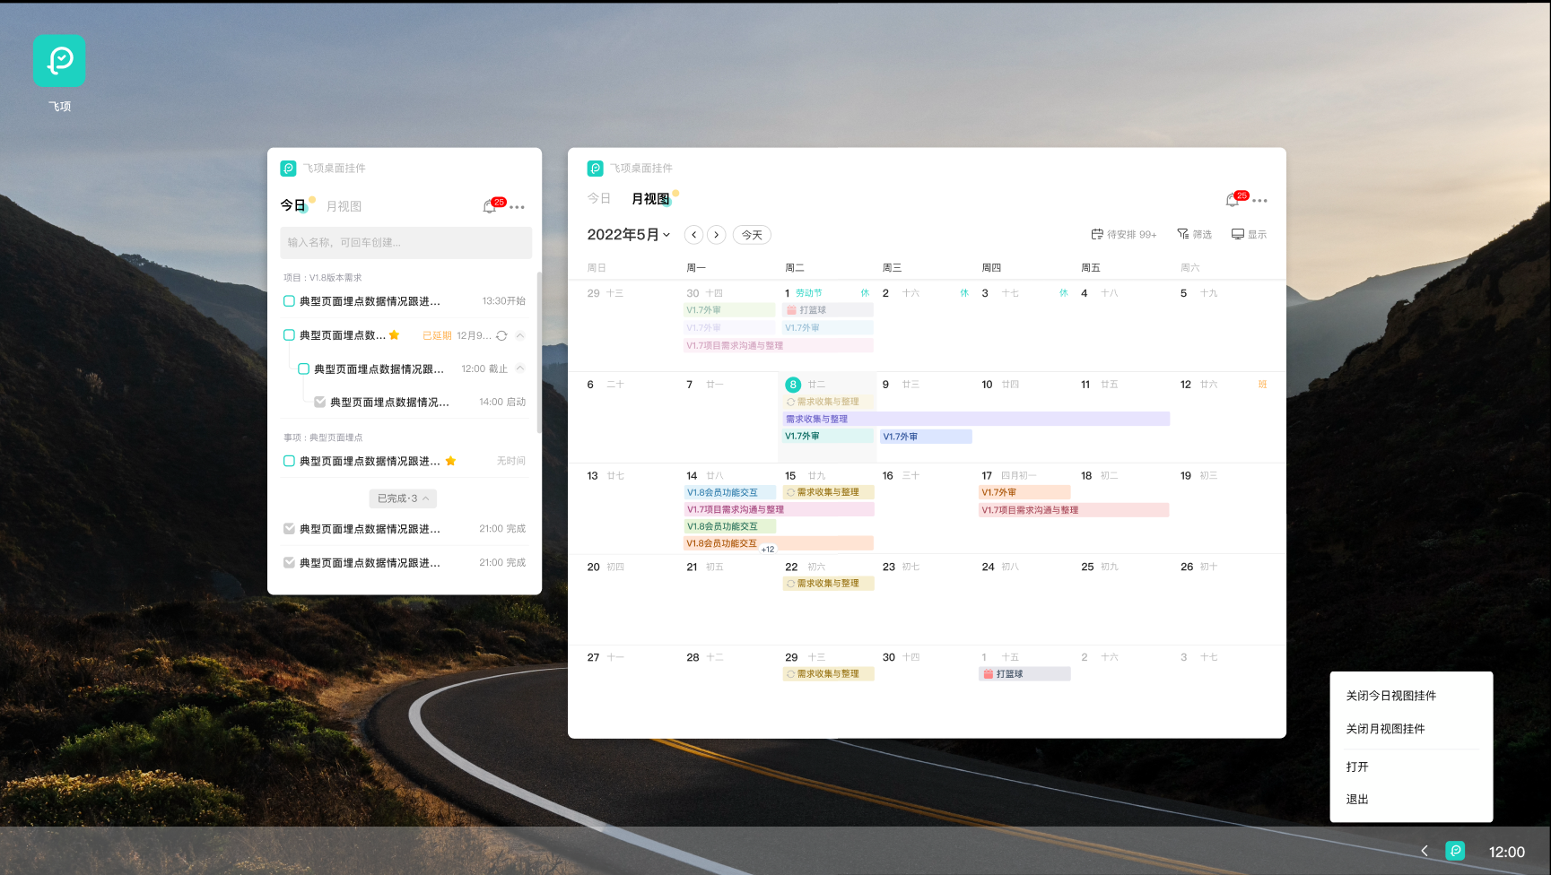
Task: Go to next month with the right arrow
Action: 717,234
